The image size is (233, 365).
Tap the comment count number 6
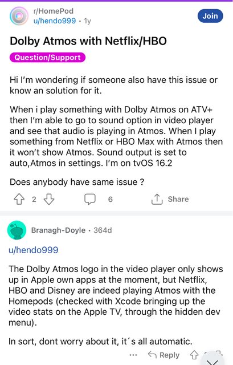[110, 199]
